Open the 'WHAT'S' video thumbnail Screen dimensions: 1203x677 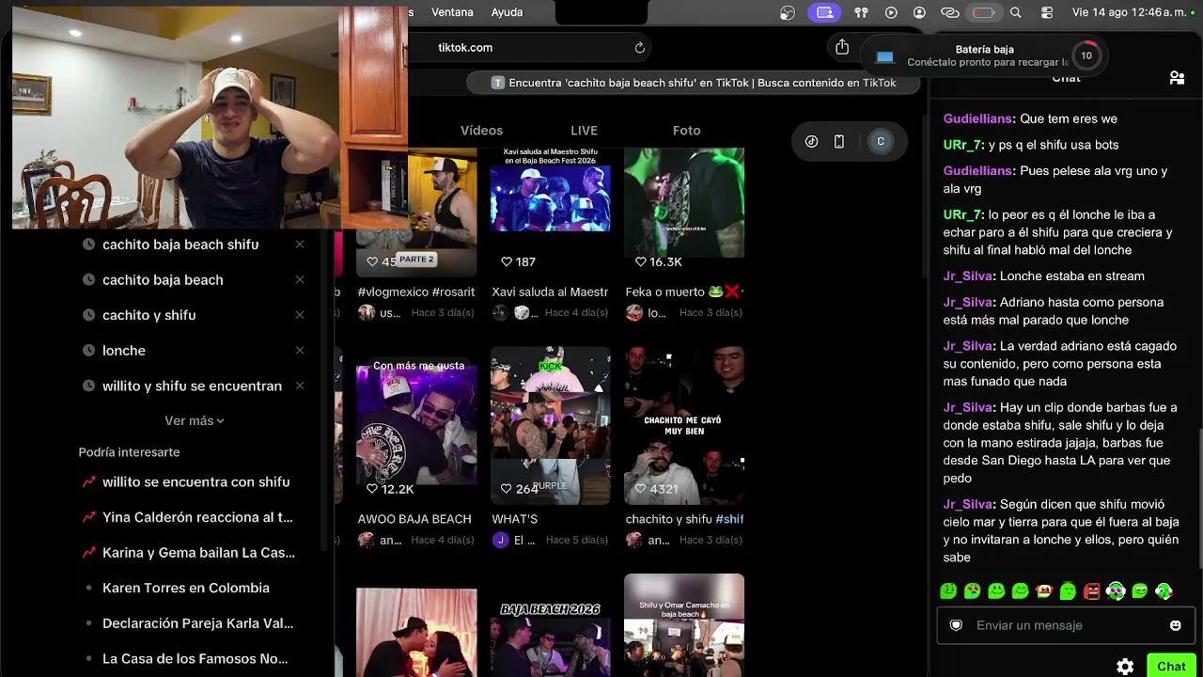click(550, 426)
